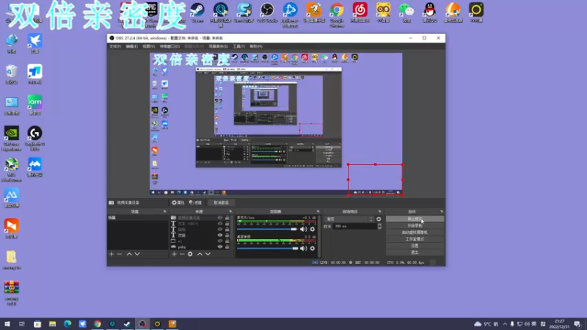The width and height of the screenshot is (587, 330).
Task: Click Start Recording button in Controls
Action: [415, 226]
